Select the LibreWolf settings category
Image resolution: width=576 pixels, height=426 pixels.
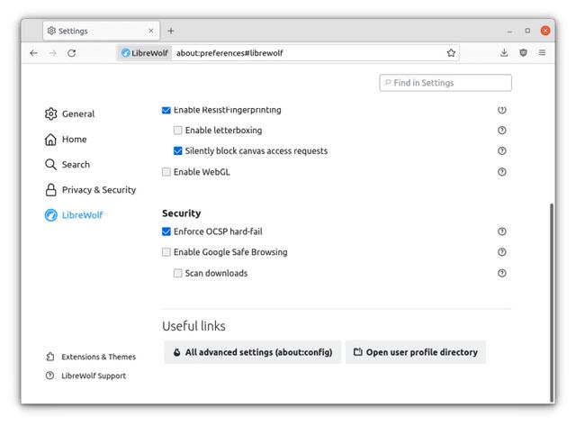coord(74,215)
